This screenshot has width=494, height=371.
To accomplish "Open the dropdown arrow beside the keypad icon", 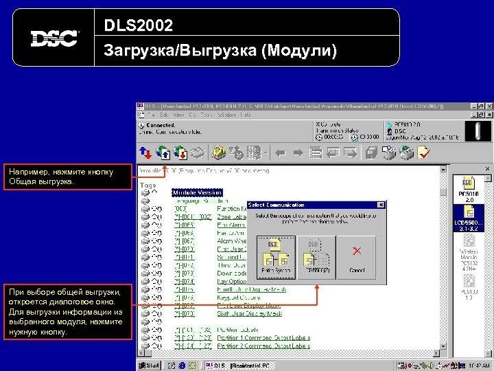I will pyautogui.click(x=266, y=153).
